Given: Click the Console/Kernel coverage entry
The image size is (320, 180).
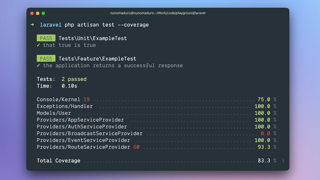Looking at the screenshot, I should tap(58, 99).
